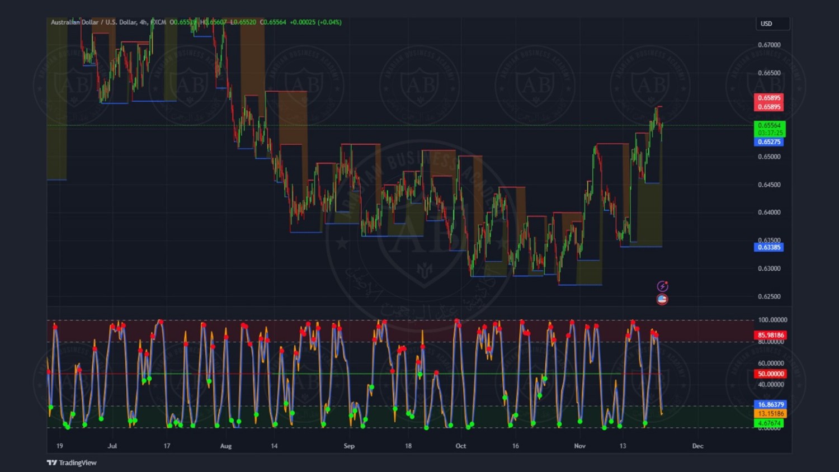Screen dimensions: 839x472
Task: Click the Oct label on the time axis
Action: (461, 446)
